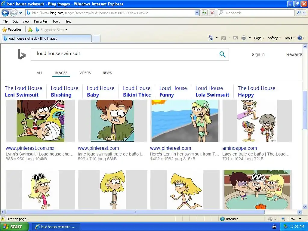Open the Edit menu
This screenshot has width=308, height=231.
(x=15, y=21)
